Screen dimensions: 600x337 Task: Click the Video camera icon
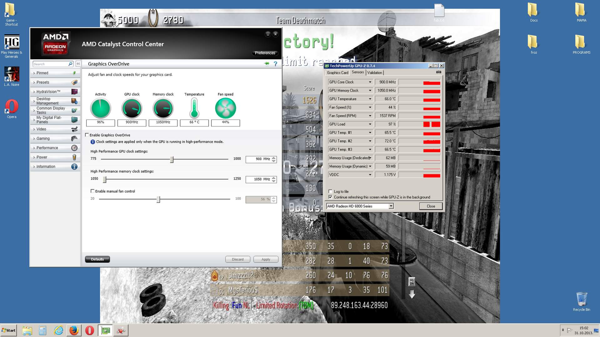point(74,129)
